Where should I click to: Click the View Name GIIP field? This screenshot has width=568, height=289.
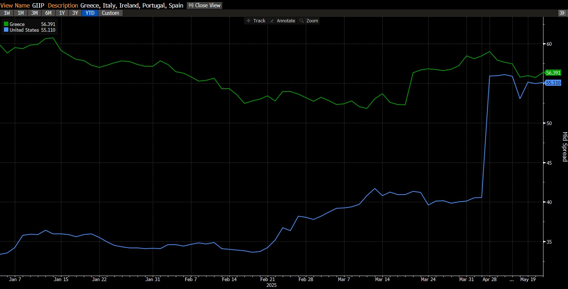38,5
